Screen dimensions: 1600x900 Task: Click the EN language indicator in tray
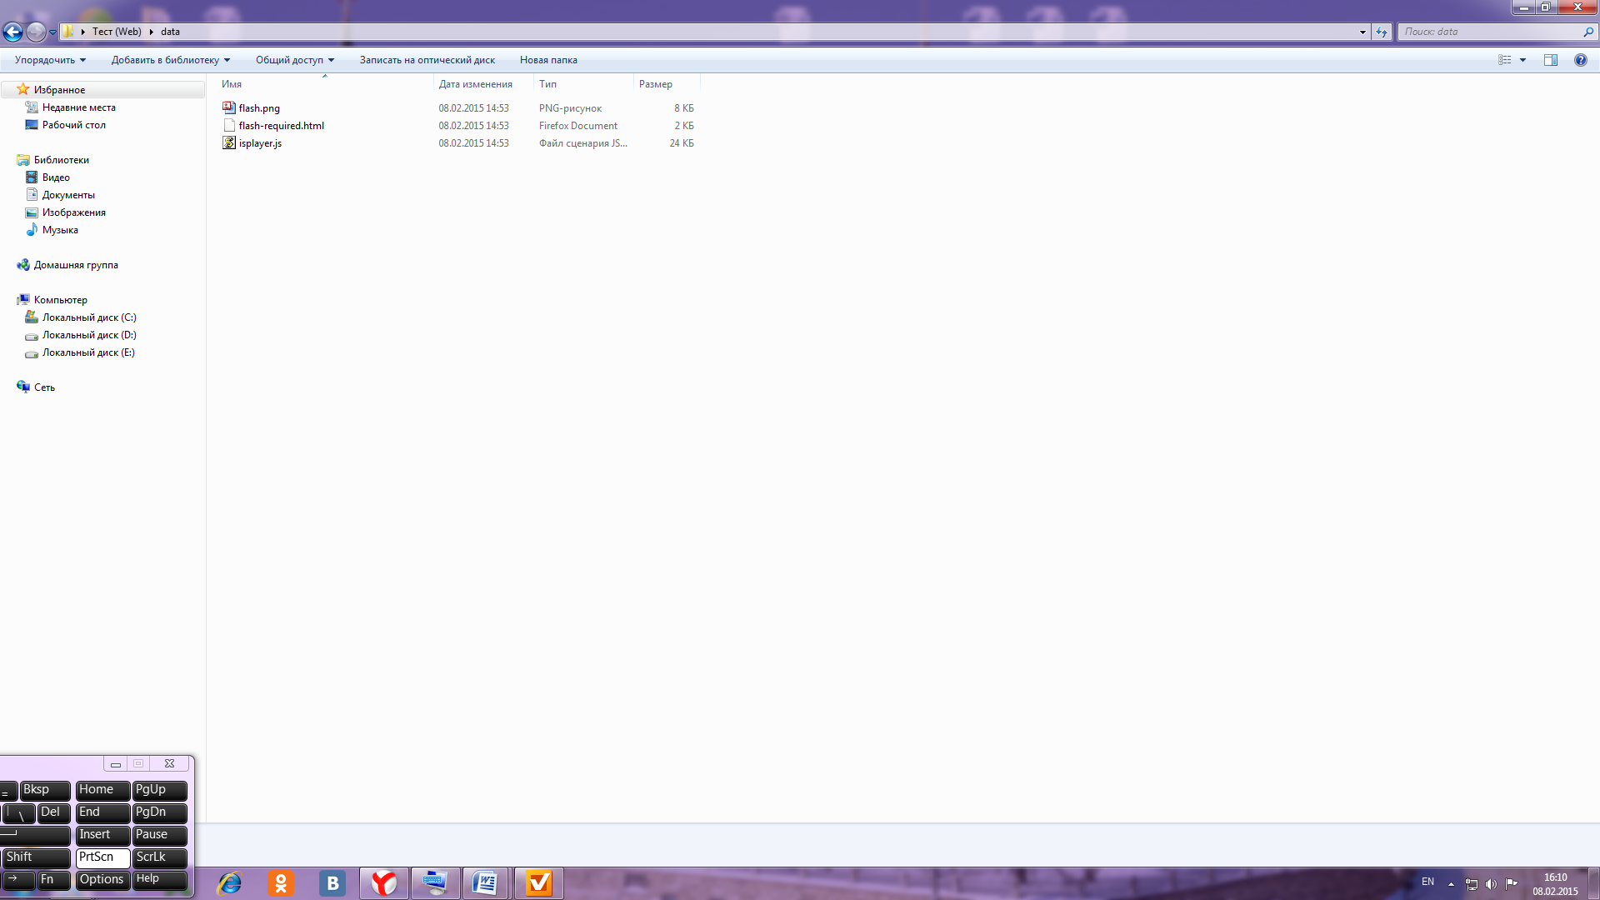tap(1427, 882)
